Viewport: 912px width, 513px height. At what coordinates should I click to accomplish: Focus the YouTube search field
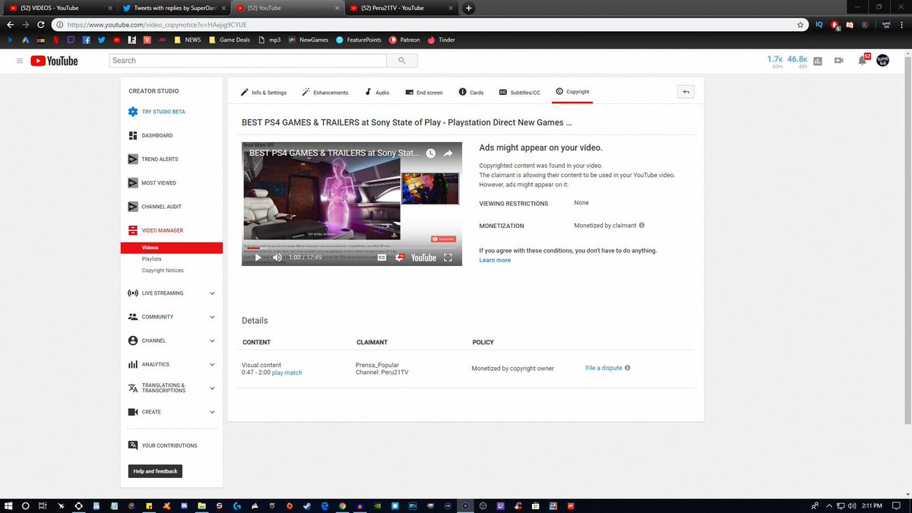click(x=248, y=60)
